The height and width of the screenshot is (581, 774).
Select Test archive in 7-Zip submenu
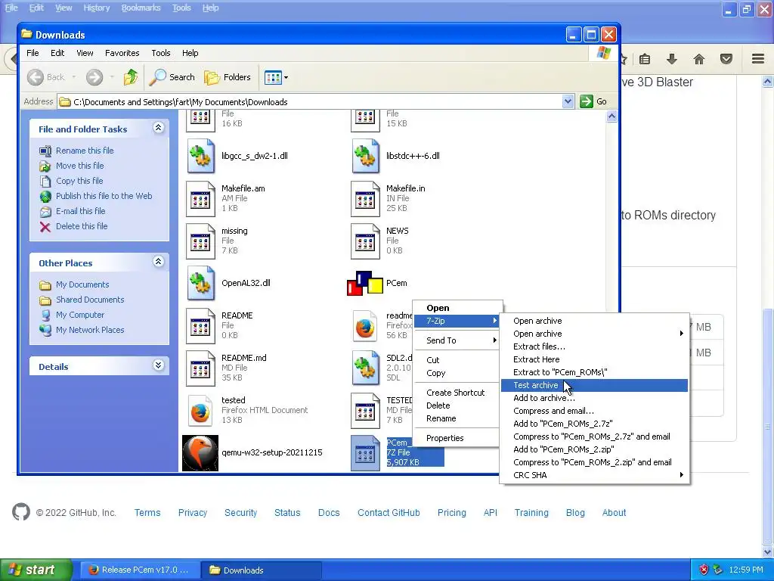pos(594,385)
